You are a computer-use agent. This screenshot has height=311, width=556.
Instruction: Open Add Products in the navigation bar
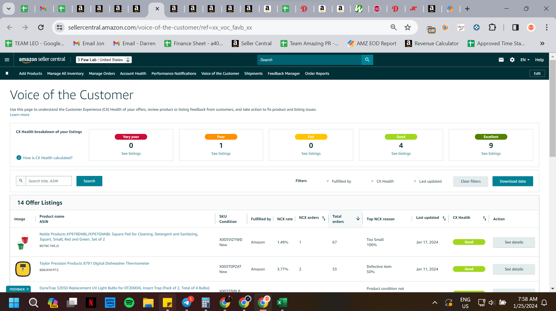[x=30, y=73]
